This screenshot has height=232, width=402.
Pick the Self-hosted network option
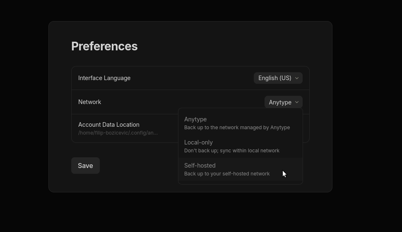[x=240, y=169]
